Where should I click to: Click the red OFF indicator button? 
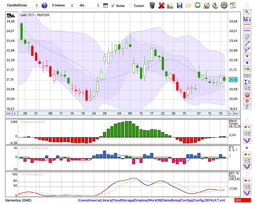click(x=242, y=200)
